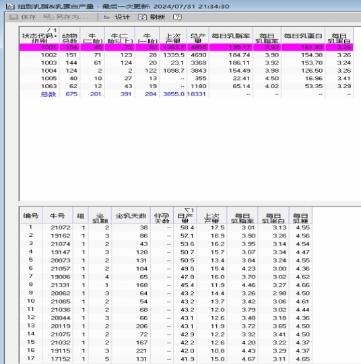Select group 1002 in the upper table
361x364 pixels.
187,55
